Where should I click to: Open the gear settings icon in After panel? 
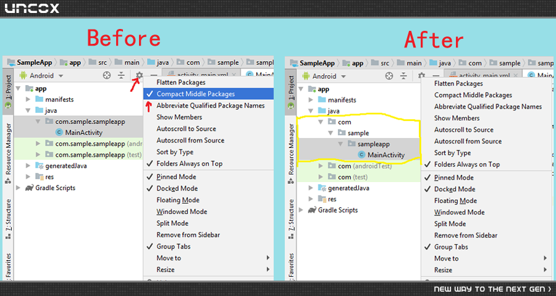click(421, 76)
